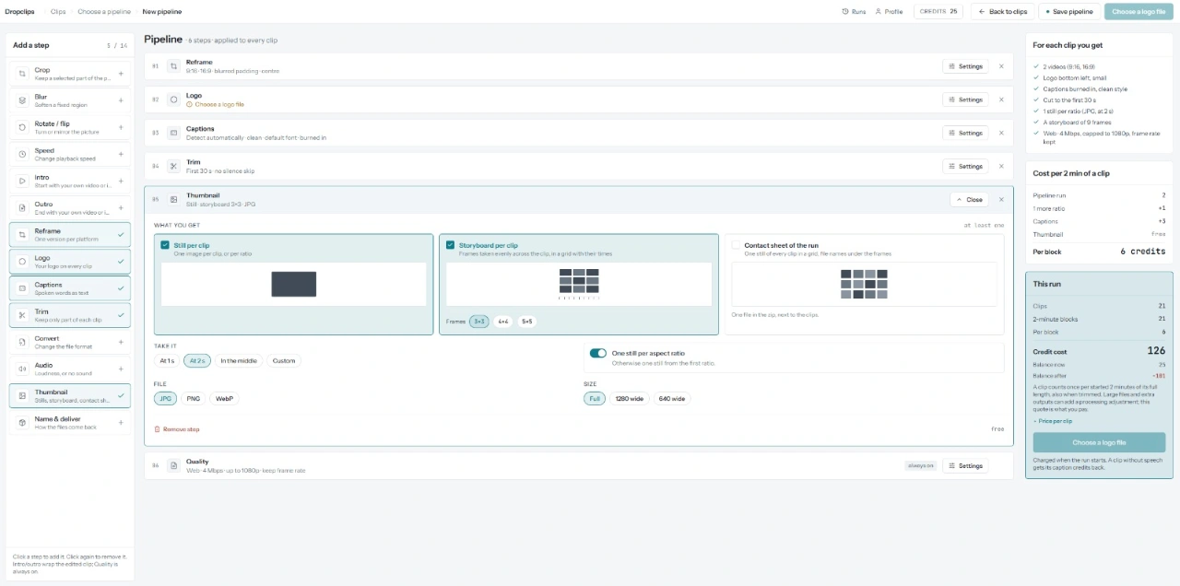Click the Dropclips logo
The image size is (1180, 586).
coord(21,12)
